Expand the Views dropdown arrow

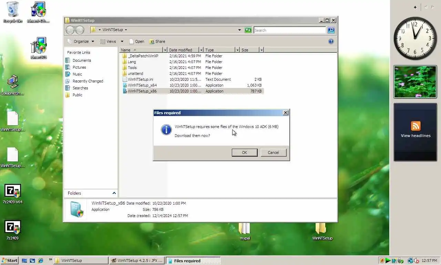(122, 41)
